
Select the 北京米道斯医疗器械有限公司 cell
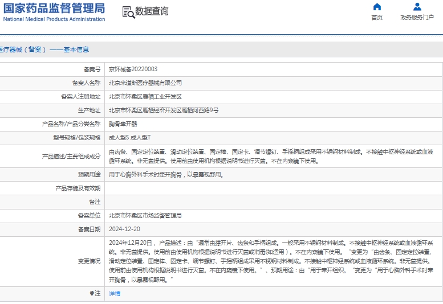pos(145,83)
